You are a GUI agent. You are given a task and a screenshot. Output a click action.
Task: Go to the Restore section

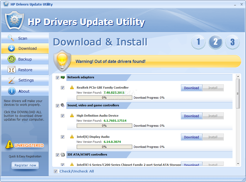pyautogui.click(x=25, y=70)
